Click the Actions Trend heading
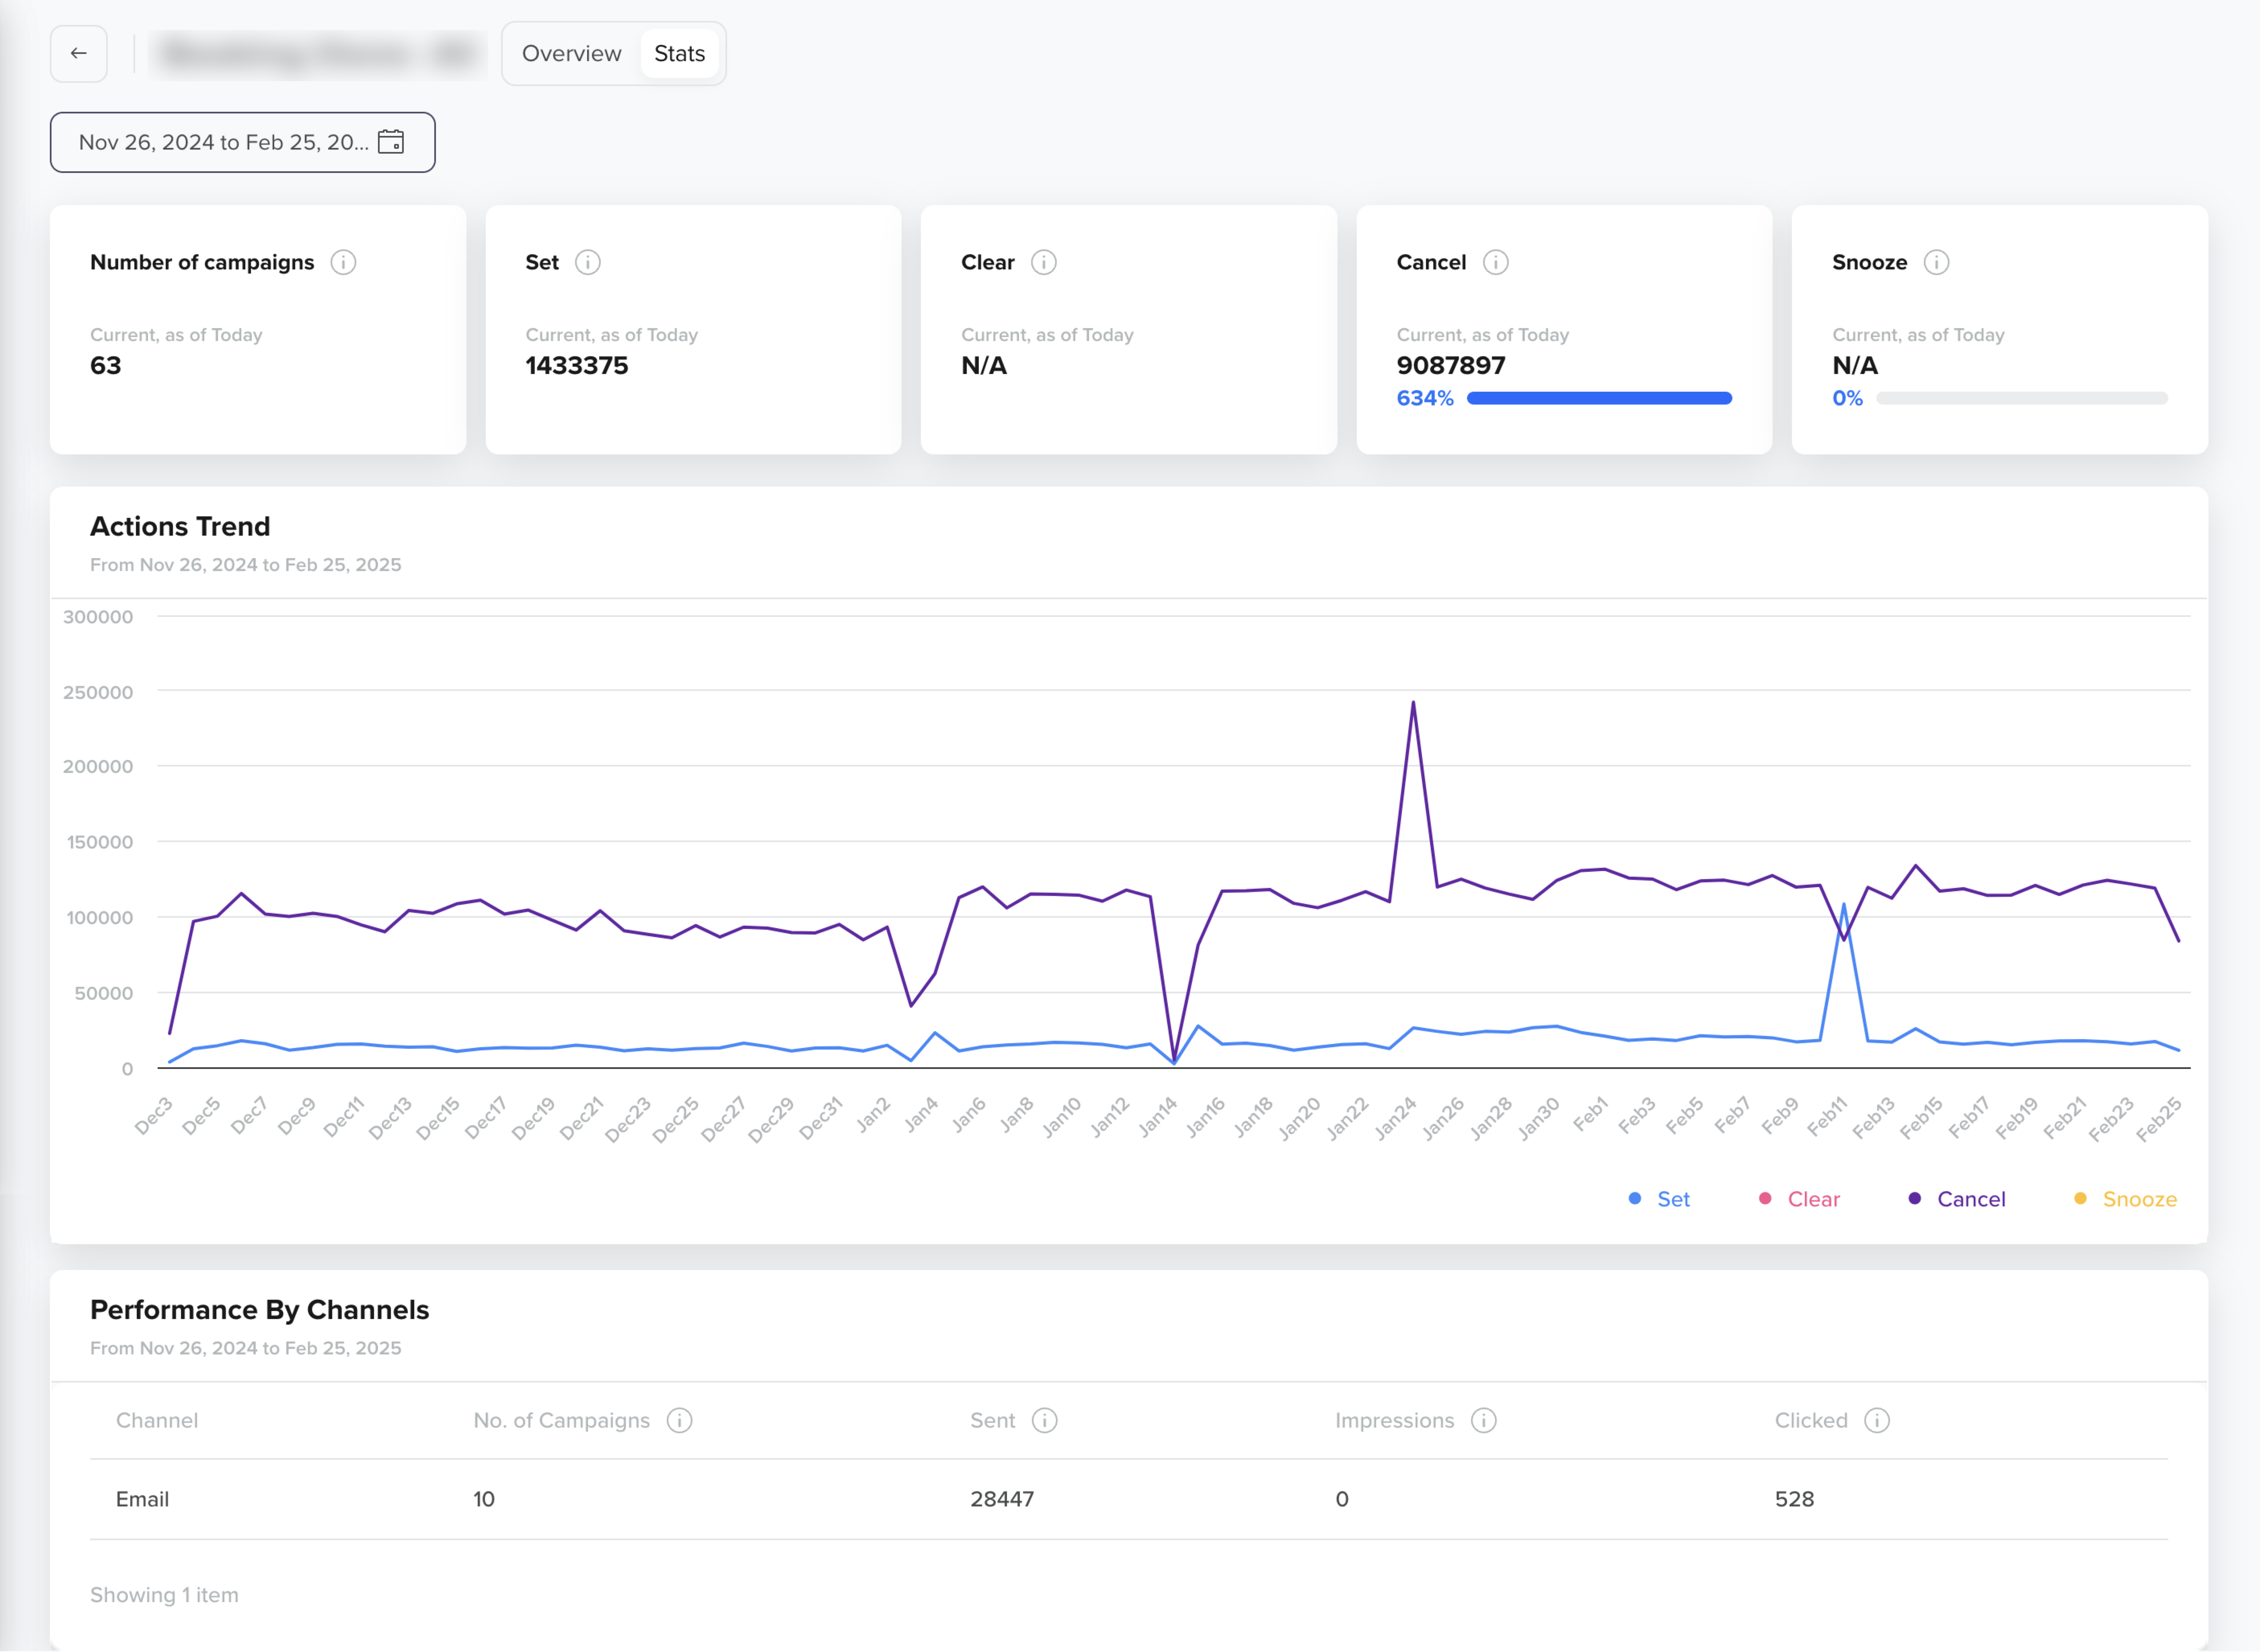The width and height of the screenshot is (2260, 1652). pos(180,527)
